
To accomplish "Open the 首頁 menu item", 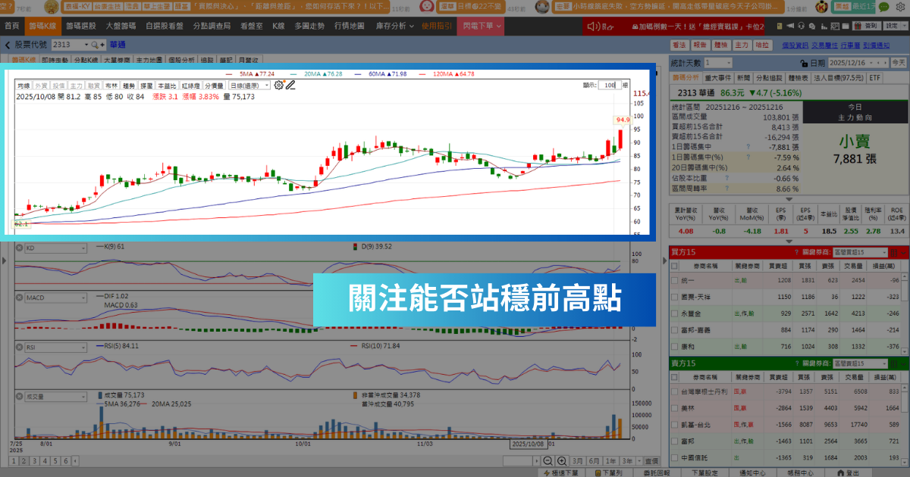I will click(x=12, y=26).
